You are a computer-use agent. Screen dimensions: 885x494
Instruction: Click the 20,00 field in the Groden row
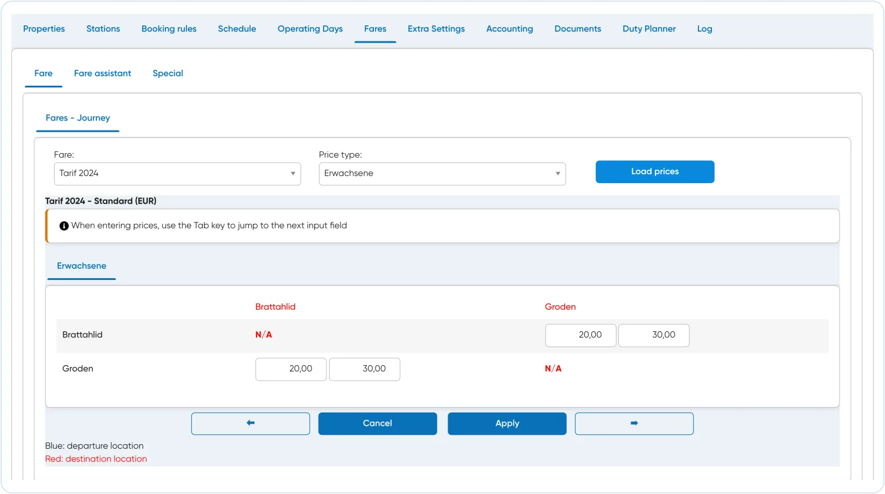(x=291, y=370)
